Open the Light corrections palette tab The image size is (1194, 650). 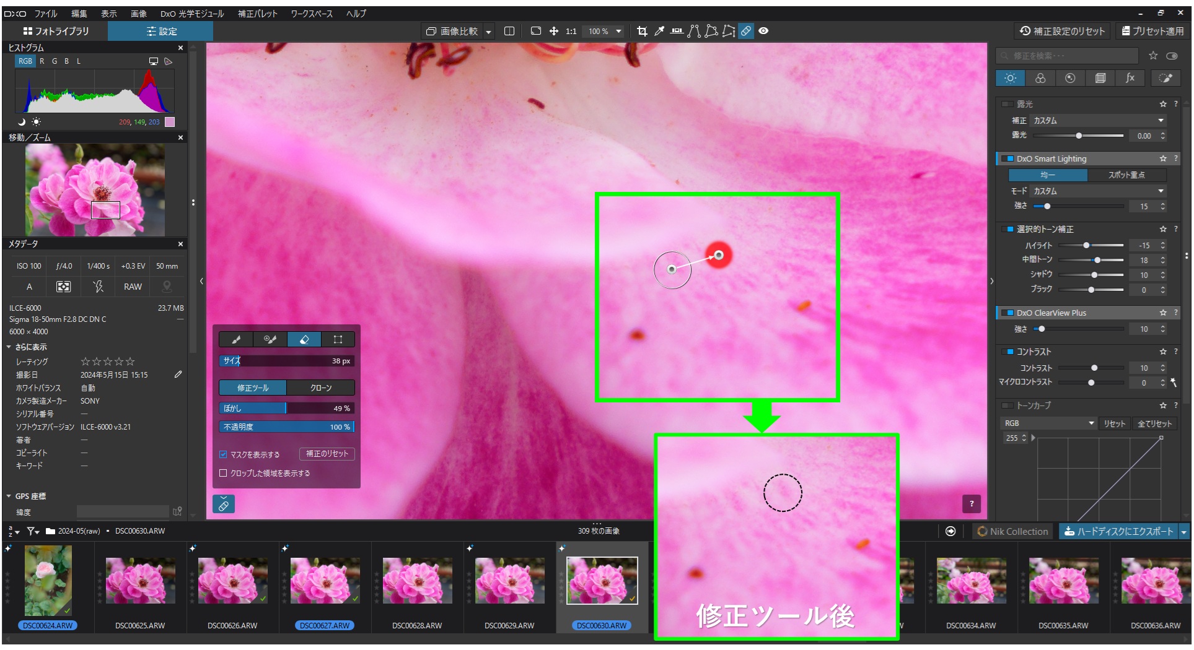click(1011, 78)
